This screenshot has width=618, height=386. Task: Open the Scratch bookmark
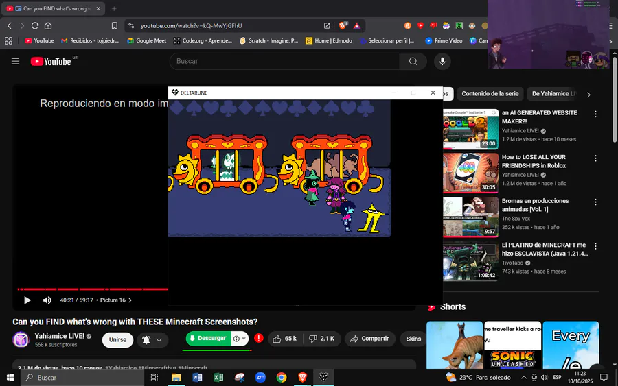[268, 40]
